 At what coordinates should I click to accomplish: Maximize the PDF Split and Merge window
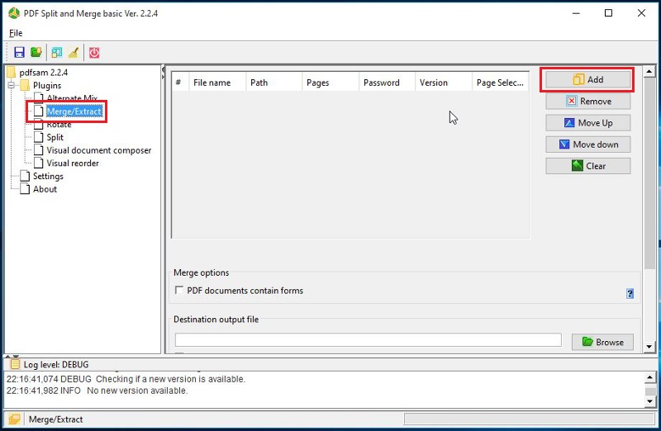pos(608,13)
